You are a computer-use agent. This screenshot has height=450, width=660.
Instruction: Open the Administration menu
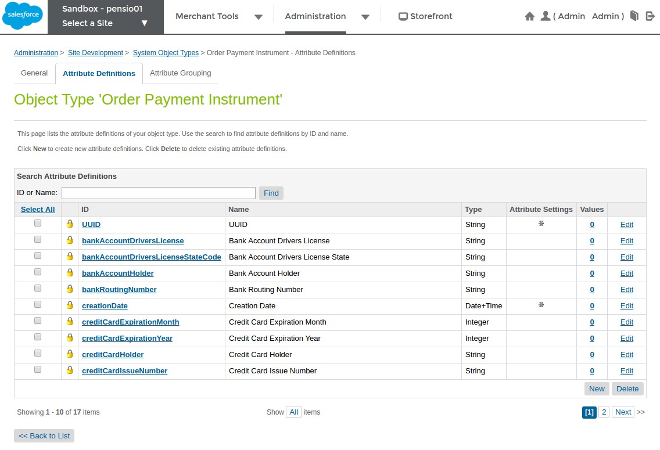pos(315,16)
